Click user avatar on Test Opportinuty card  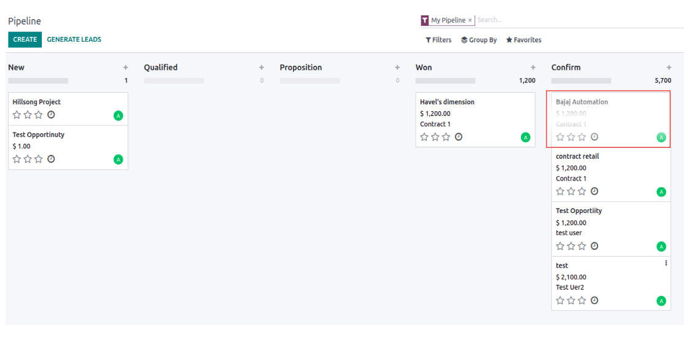point(119,160)
